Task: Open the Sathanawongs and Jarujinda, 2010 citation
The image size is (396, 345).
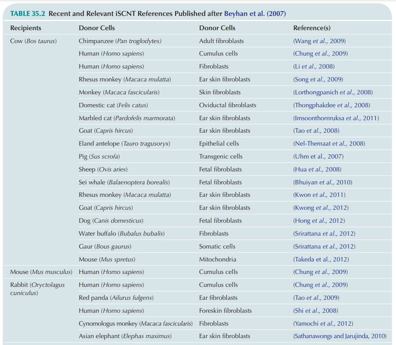Action: (x=340, y=336)
